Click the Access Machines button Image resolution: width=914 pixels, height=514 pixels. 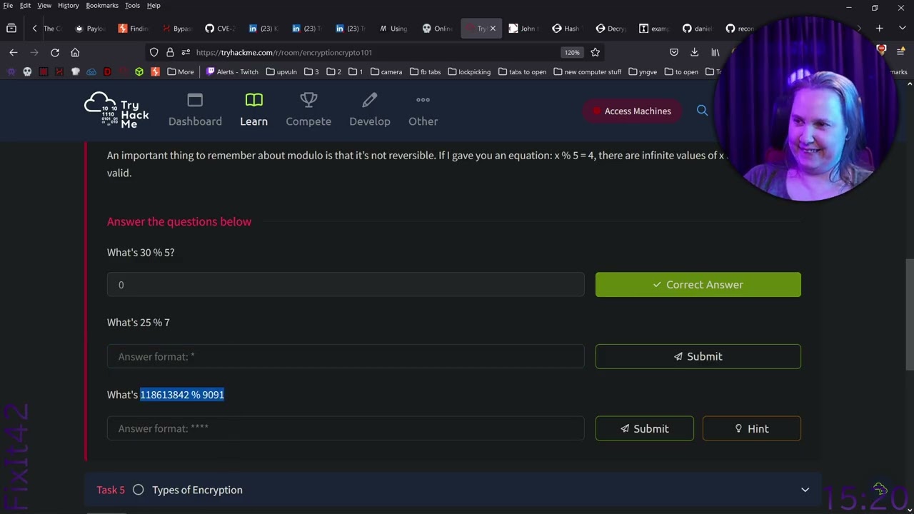[x=629, y=111]
